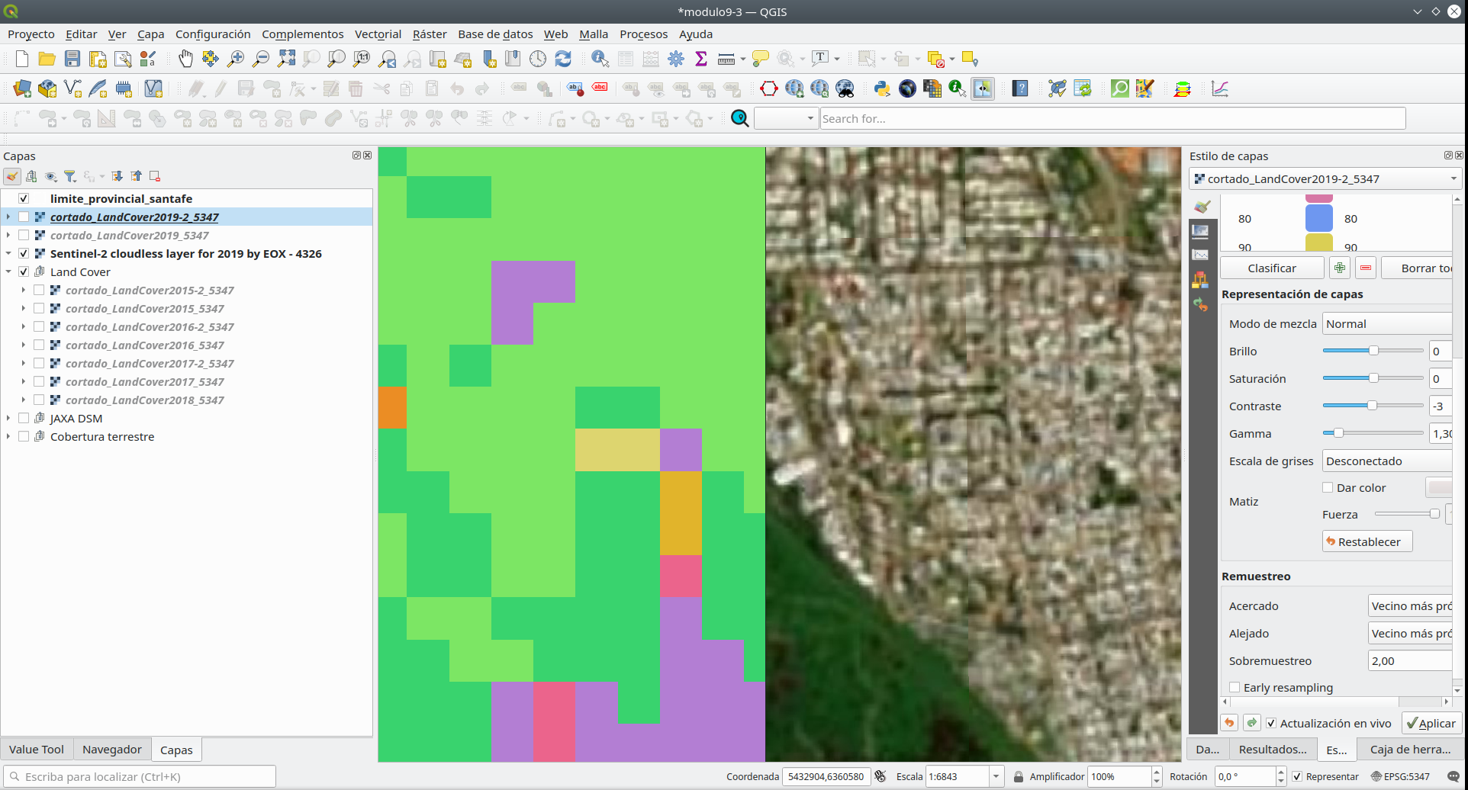Image resolution: width=1468 pixels, height=790 pixels.
Task: Open the Escala dropdown in status bar
Action: pyautogui.click(x=996, y=776)
